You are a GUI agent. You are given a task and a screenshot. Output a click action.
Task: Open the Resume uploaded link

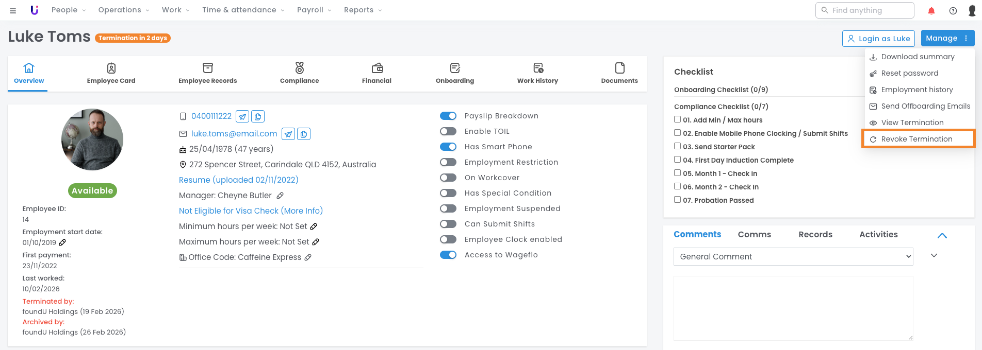coord(238,180)
